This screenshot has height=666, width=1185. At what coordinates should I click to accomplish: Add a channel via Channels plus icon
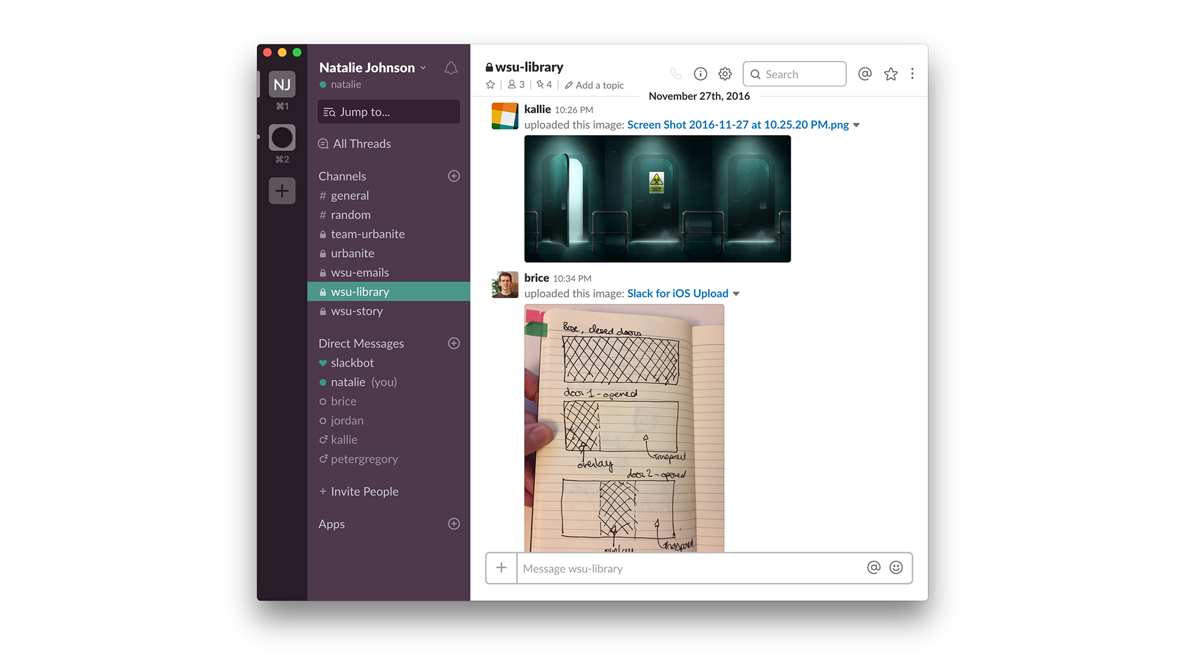coord(454,176)
